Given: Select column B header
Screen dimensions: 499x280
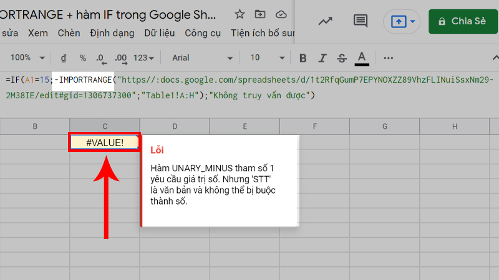Looking at the screenshot, I should tap(35, 126).
